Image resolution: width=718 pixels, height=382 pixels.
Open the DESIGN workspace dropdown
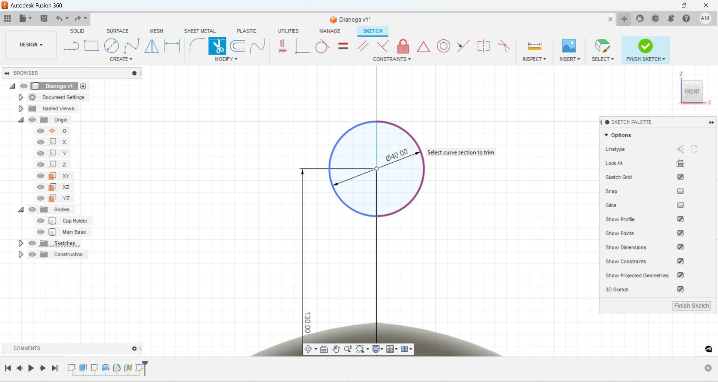pos(31,45)
